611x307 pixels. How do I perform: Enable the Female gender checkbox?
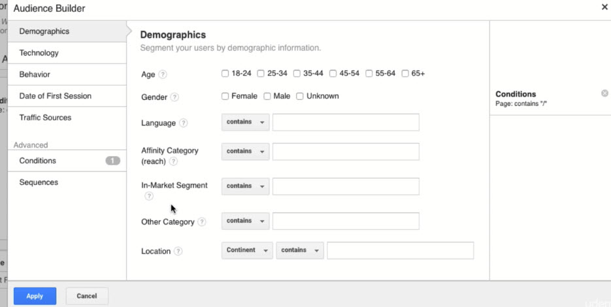click(x=225, y=97)
